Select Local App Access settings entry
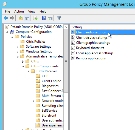 pyautogui.click(x=95, y=53)
